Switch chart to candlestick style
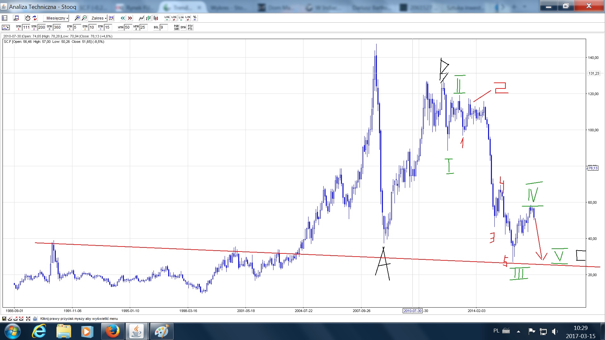 coord(156,18)
